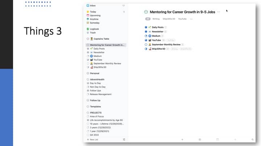The image size is (261, 146).
Task: Toggle Newsletter progress circle in main list
Action: pos(146,31)
